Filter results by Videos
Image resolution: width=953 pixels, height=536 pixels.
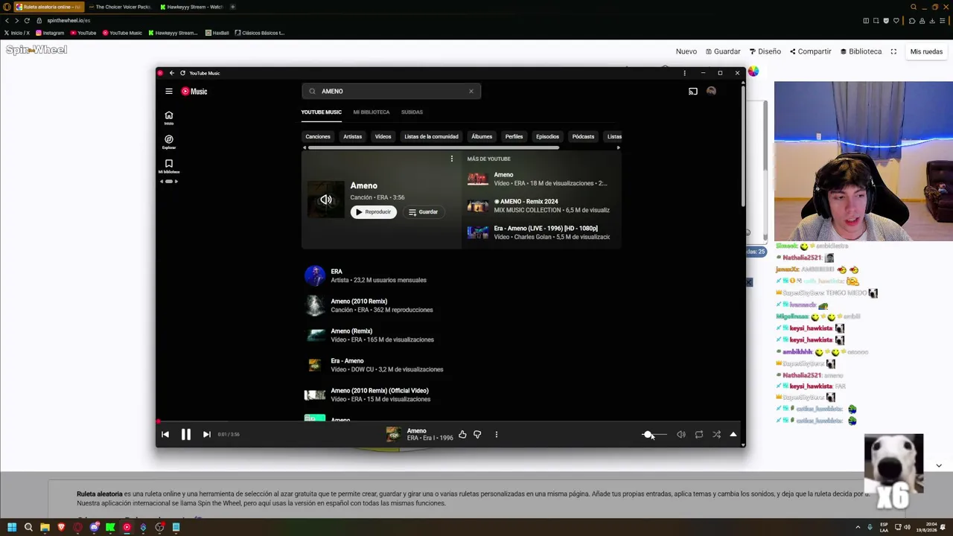point(383,137)
